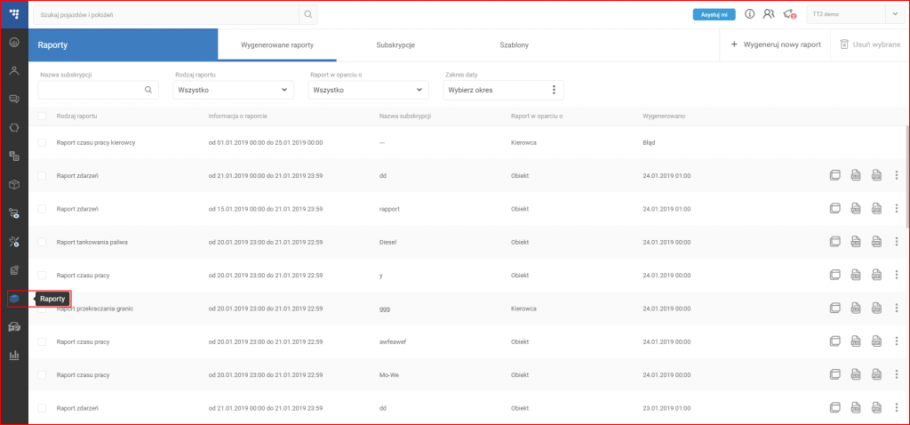Open the Raport w oparciu o dropdown
The image size is (910, 425).
369,90
